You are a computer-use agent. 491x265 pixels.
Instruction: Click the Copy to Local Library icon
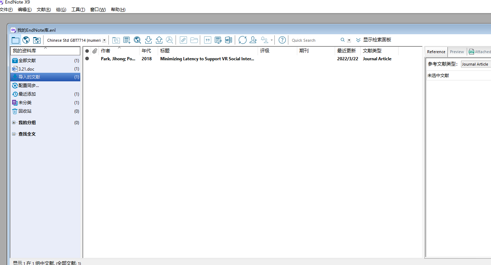pyautogui.click(x=116, y=40)
